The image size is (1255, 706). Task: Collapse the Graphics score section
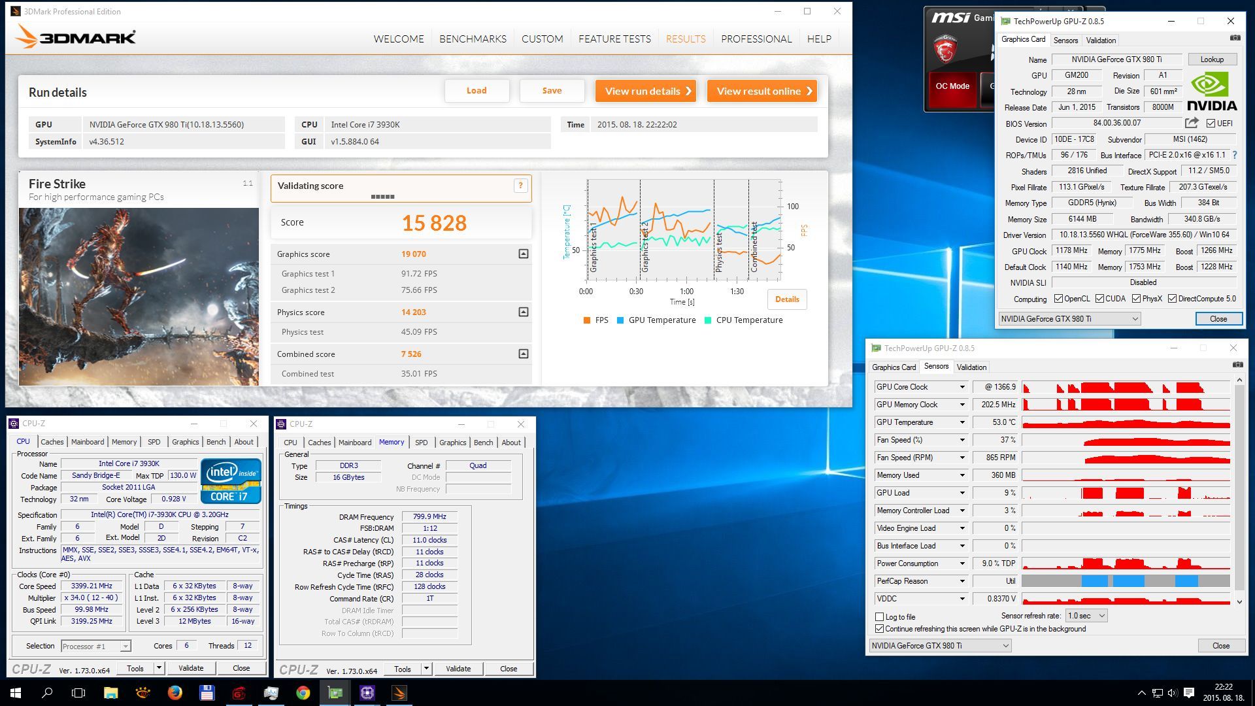(524, 254)
